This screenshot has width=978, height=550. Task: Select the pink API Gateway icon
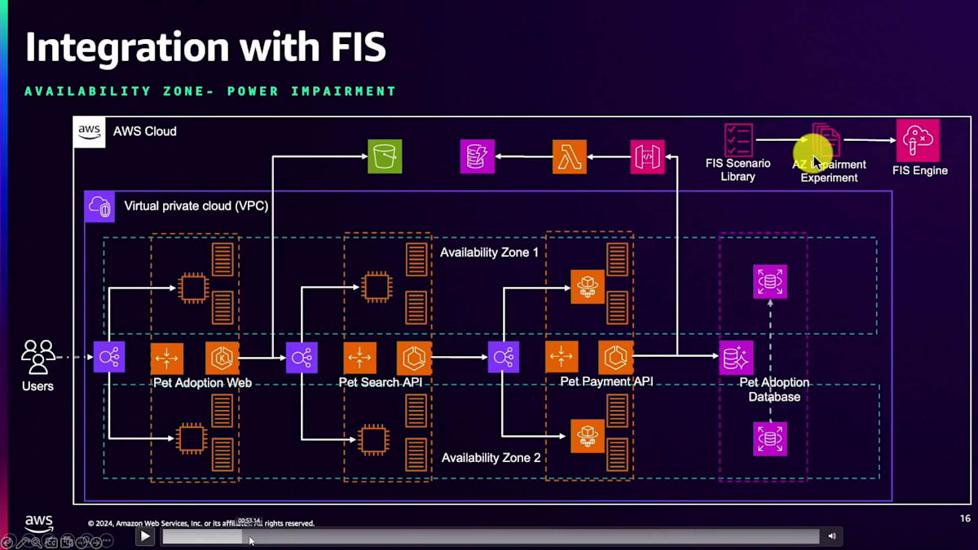(647, 156)
